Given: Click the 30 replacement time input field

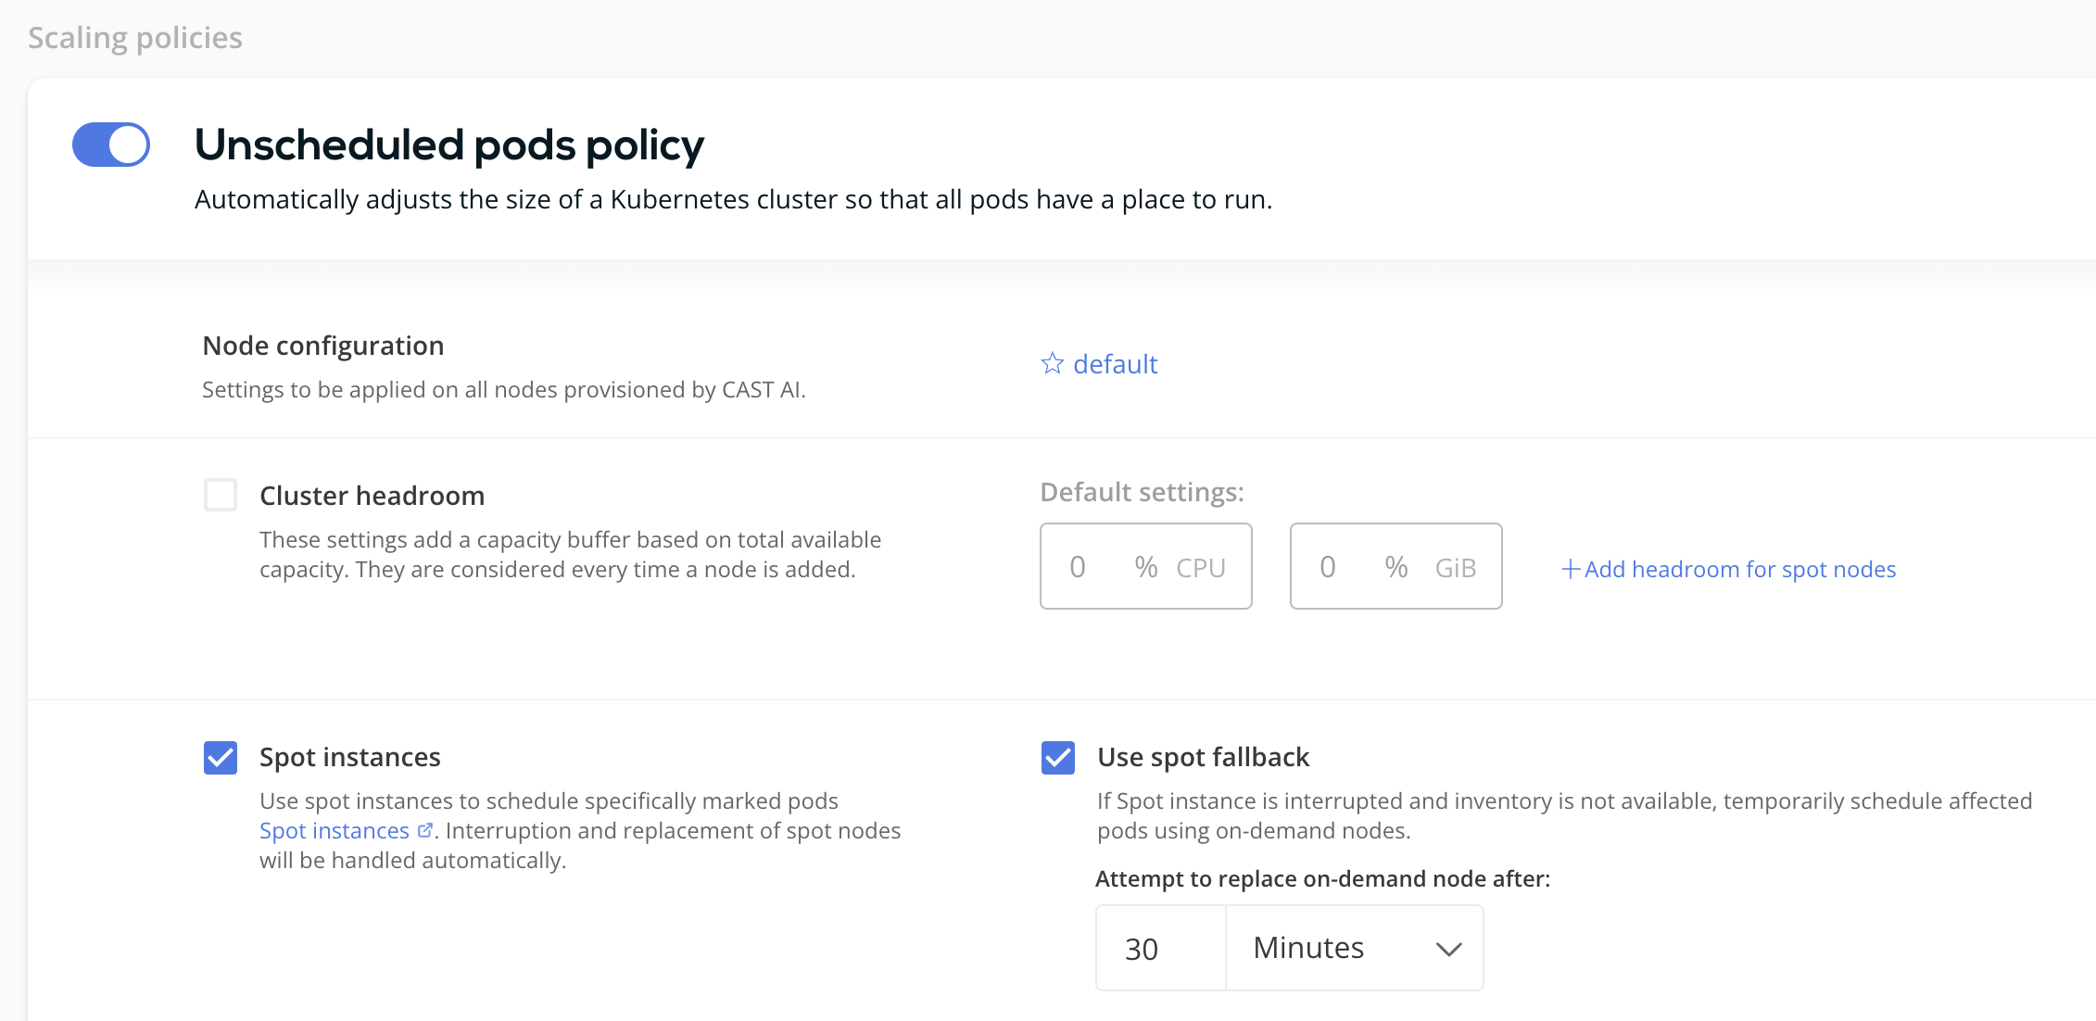Looking at the screenshot, I should [1160, 948].
